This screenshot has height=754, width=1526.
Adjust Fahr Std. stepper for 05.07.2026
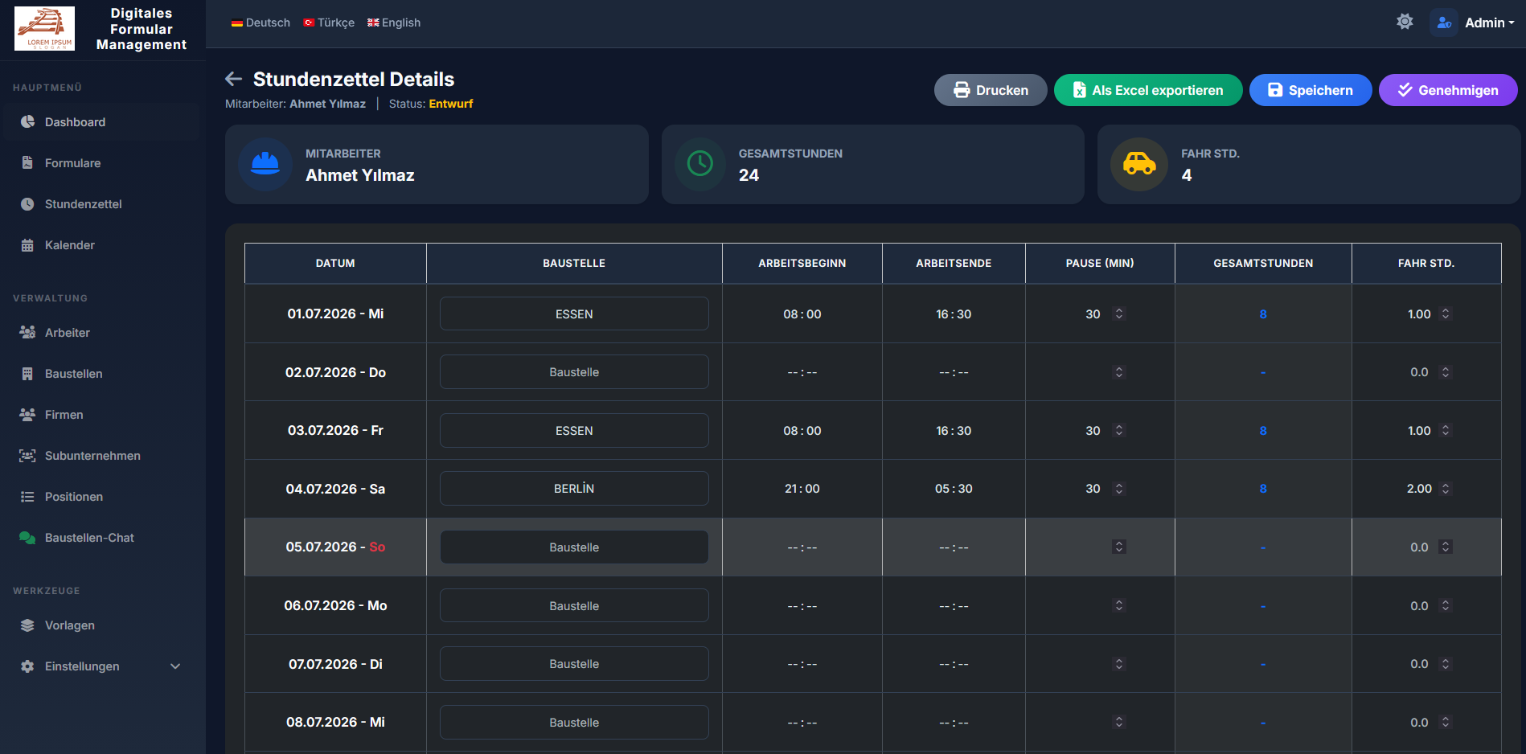click(1445, 547)
